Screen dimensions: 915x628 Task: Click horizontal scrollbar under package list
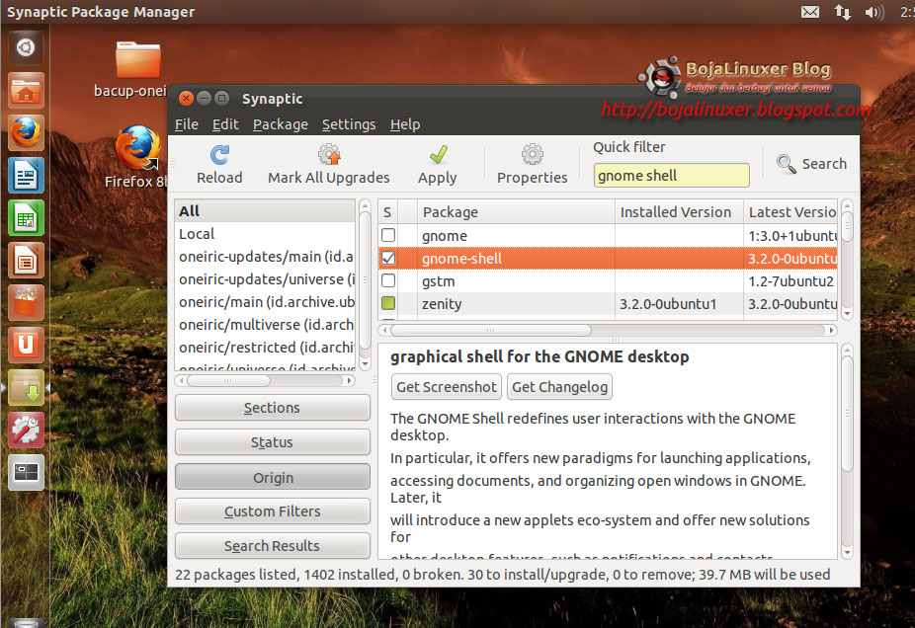pos(491,330)
